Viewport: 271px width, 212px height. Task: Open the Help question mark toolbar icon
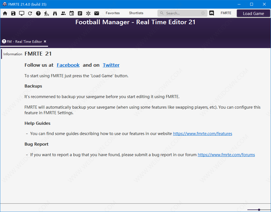(38, 13)
